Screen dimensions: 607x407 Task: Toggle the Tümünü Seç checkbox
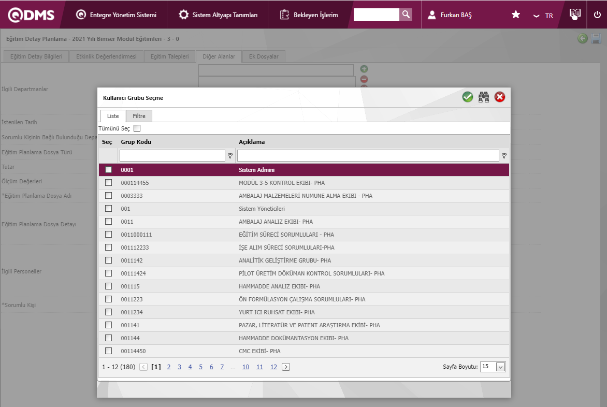click(x=137, y=128)
